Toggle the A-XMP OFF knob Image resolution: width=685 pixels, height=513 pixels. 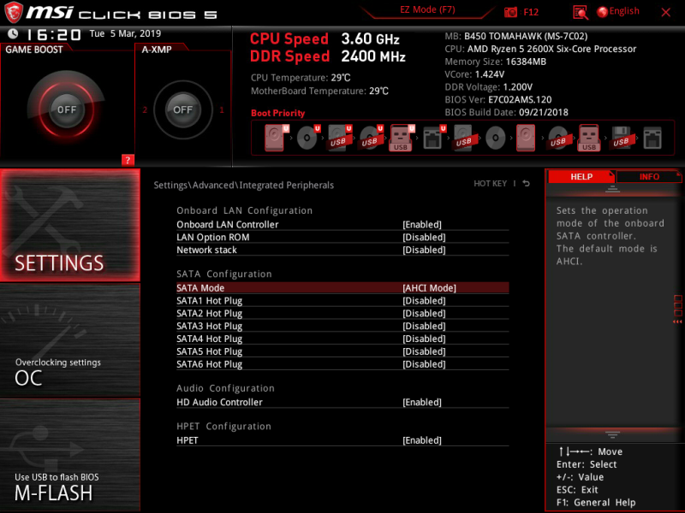pos(182,109)
